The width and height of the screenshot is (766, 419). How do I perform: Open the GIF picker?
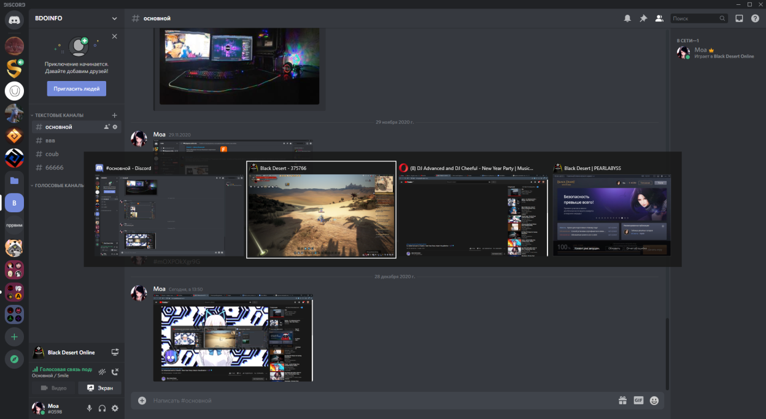click(x=638, y=401)
